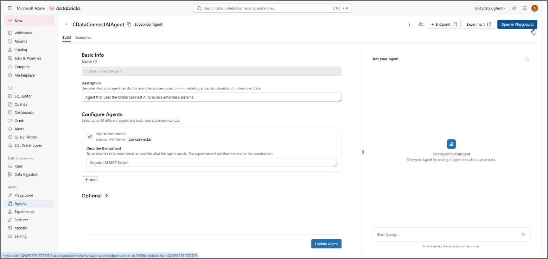Click the SQL Editor icon
The image size is (548, 259).
(10, 96)
